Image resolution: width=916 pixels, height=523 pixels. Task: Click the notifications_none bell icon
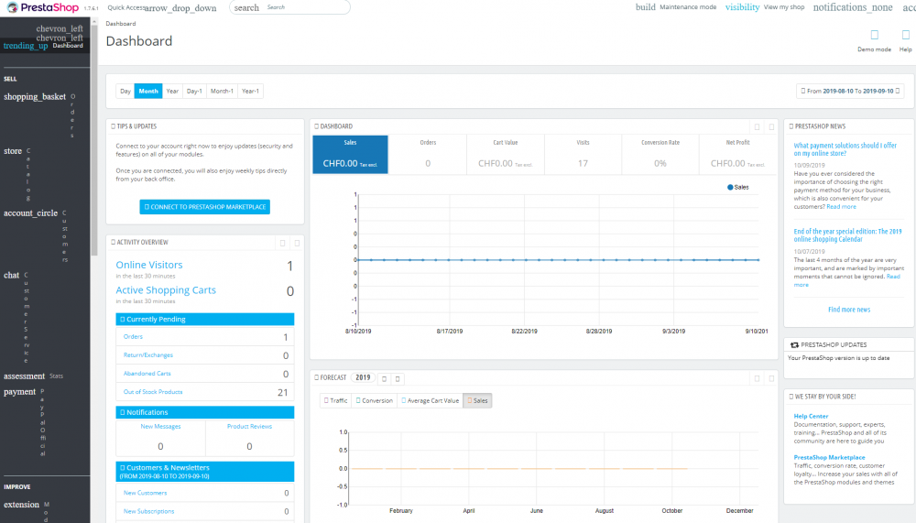tap(852, 7)
